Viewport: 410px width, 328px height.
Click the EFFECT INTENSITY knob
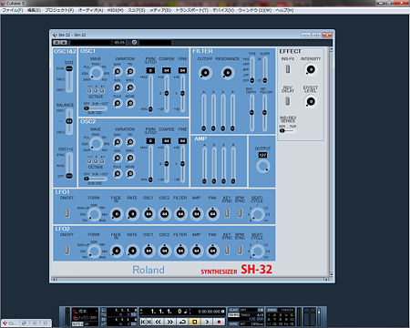click(x=311, y=69)
